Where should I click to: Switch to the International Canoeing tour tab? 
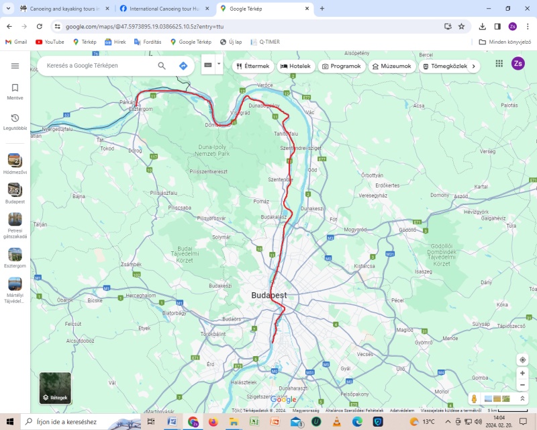[164, 9]
